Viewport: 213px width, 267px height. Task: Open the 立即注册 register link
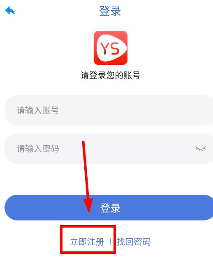click(87, 242)
